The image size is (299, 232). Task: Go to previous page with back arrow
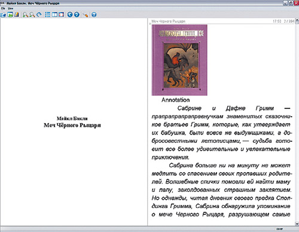click(x=70, y=15)
